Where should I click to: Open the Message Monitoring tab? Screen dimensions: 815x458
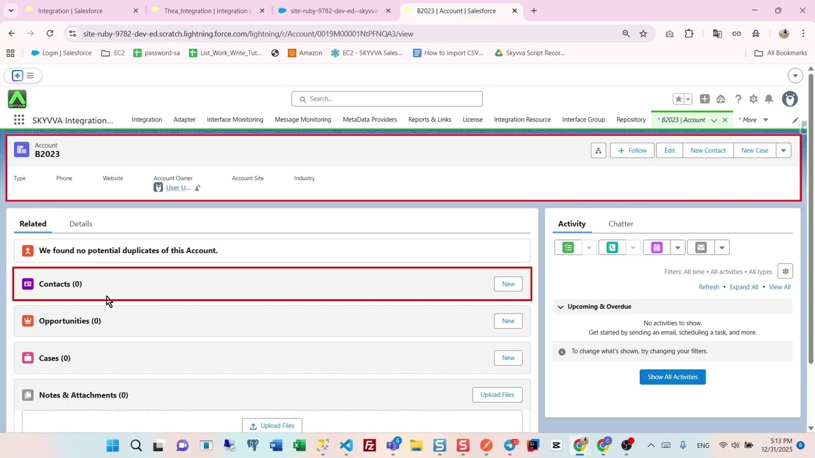coord(303,120)
